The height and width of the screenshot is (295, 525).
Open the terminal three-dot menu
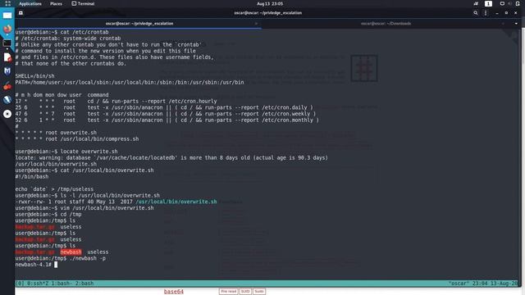coord(486,13)
